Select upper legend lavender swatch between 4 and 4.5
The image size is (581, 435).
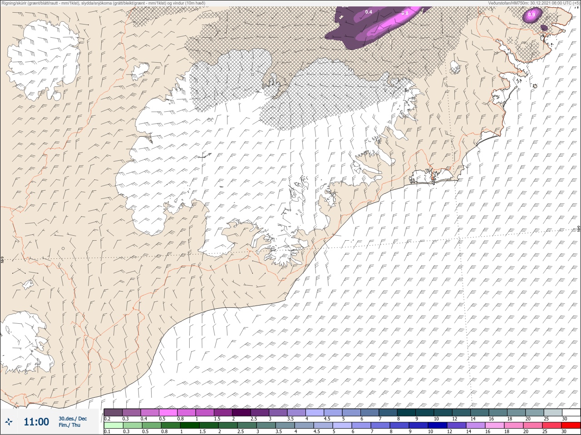click(315, 412)
